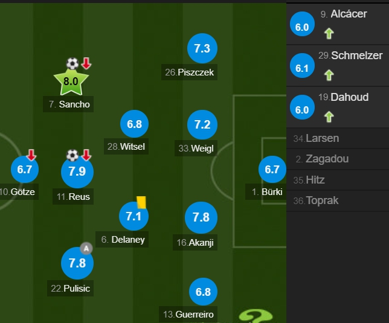Click the green question mark help icon

[x=256, y=316]
